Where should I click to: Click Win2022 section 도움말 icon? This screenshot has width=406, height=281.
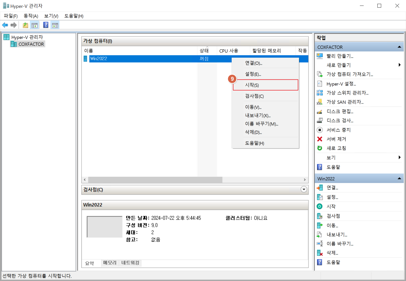pyautogui.click(x=320, y=262)
